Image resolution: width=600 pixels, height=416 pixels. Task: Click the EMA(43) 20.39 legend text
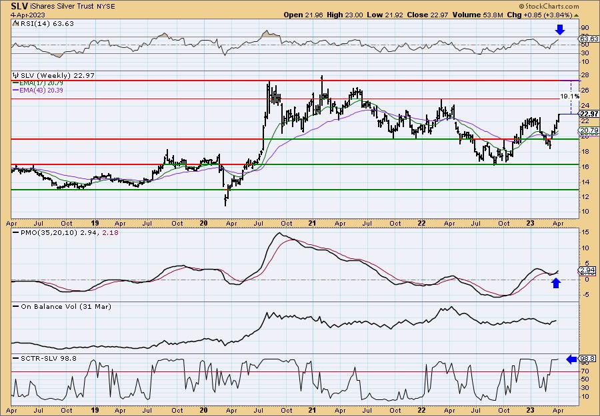[x=42, y=91]
